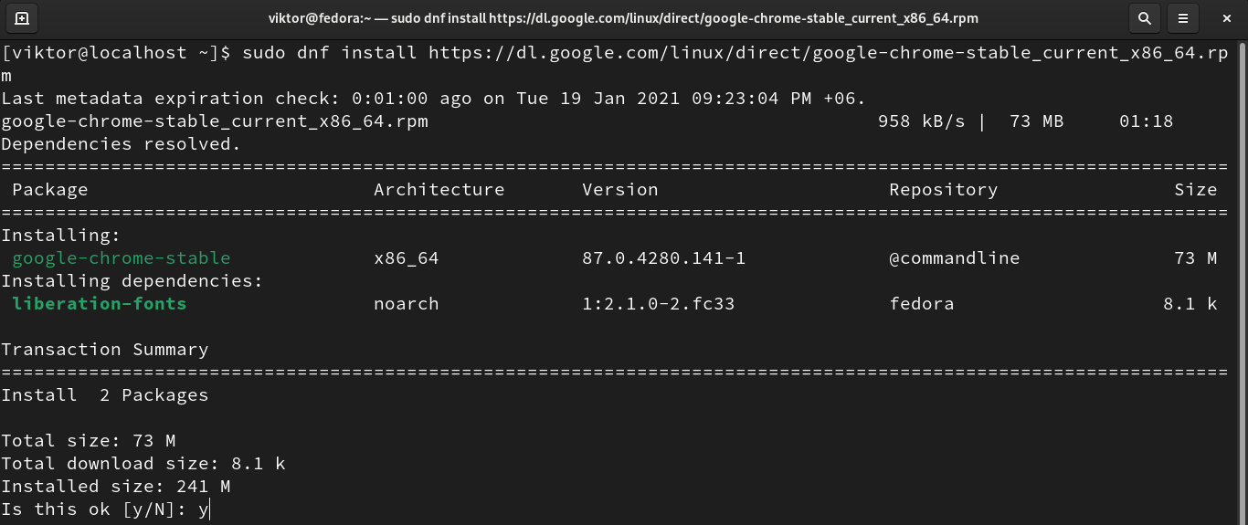The width and height of the screenshot is (1248, 525).
Task: Click the Architecture column header
Action: tap(439, 190)
